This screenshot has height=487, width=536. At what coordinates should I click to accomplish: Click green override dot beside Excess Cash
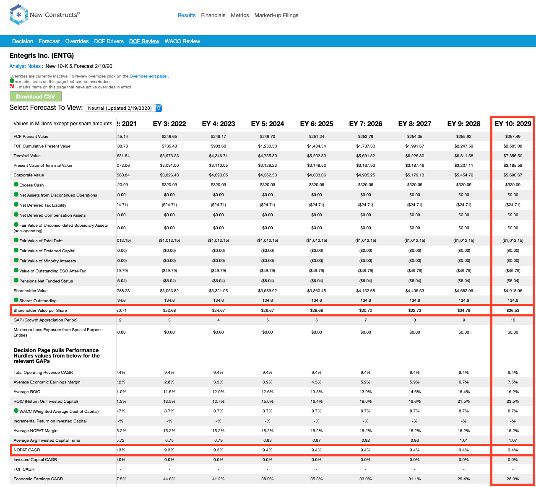(16, 184)
